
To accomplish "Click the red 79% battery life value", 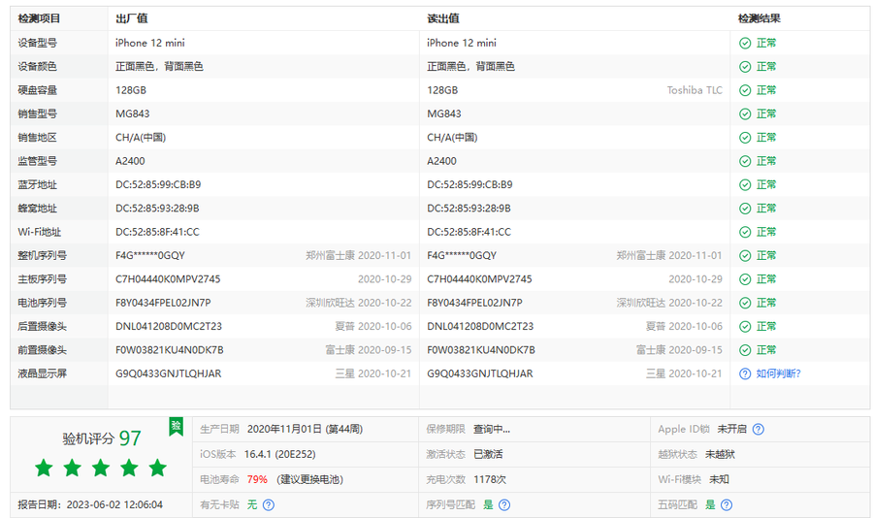I will [x=257, y=479].
